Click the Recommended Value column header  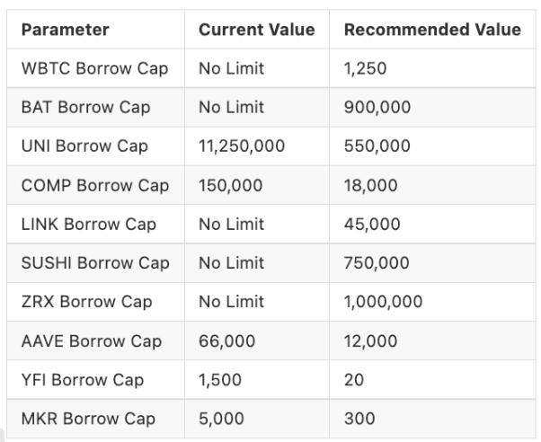(431, 30)
